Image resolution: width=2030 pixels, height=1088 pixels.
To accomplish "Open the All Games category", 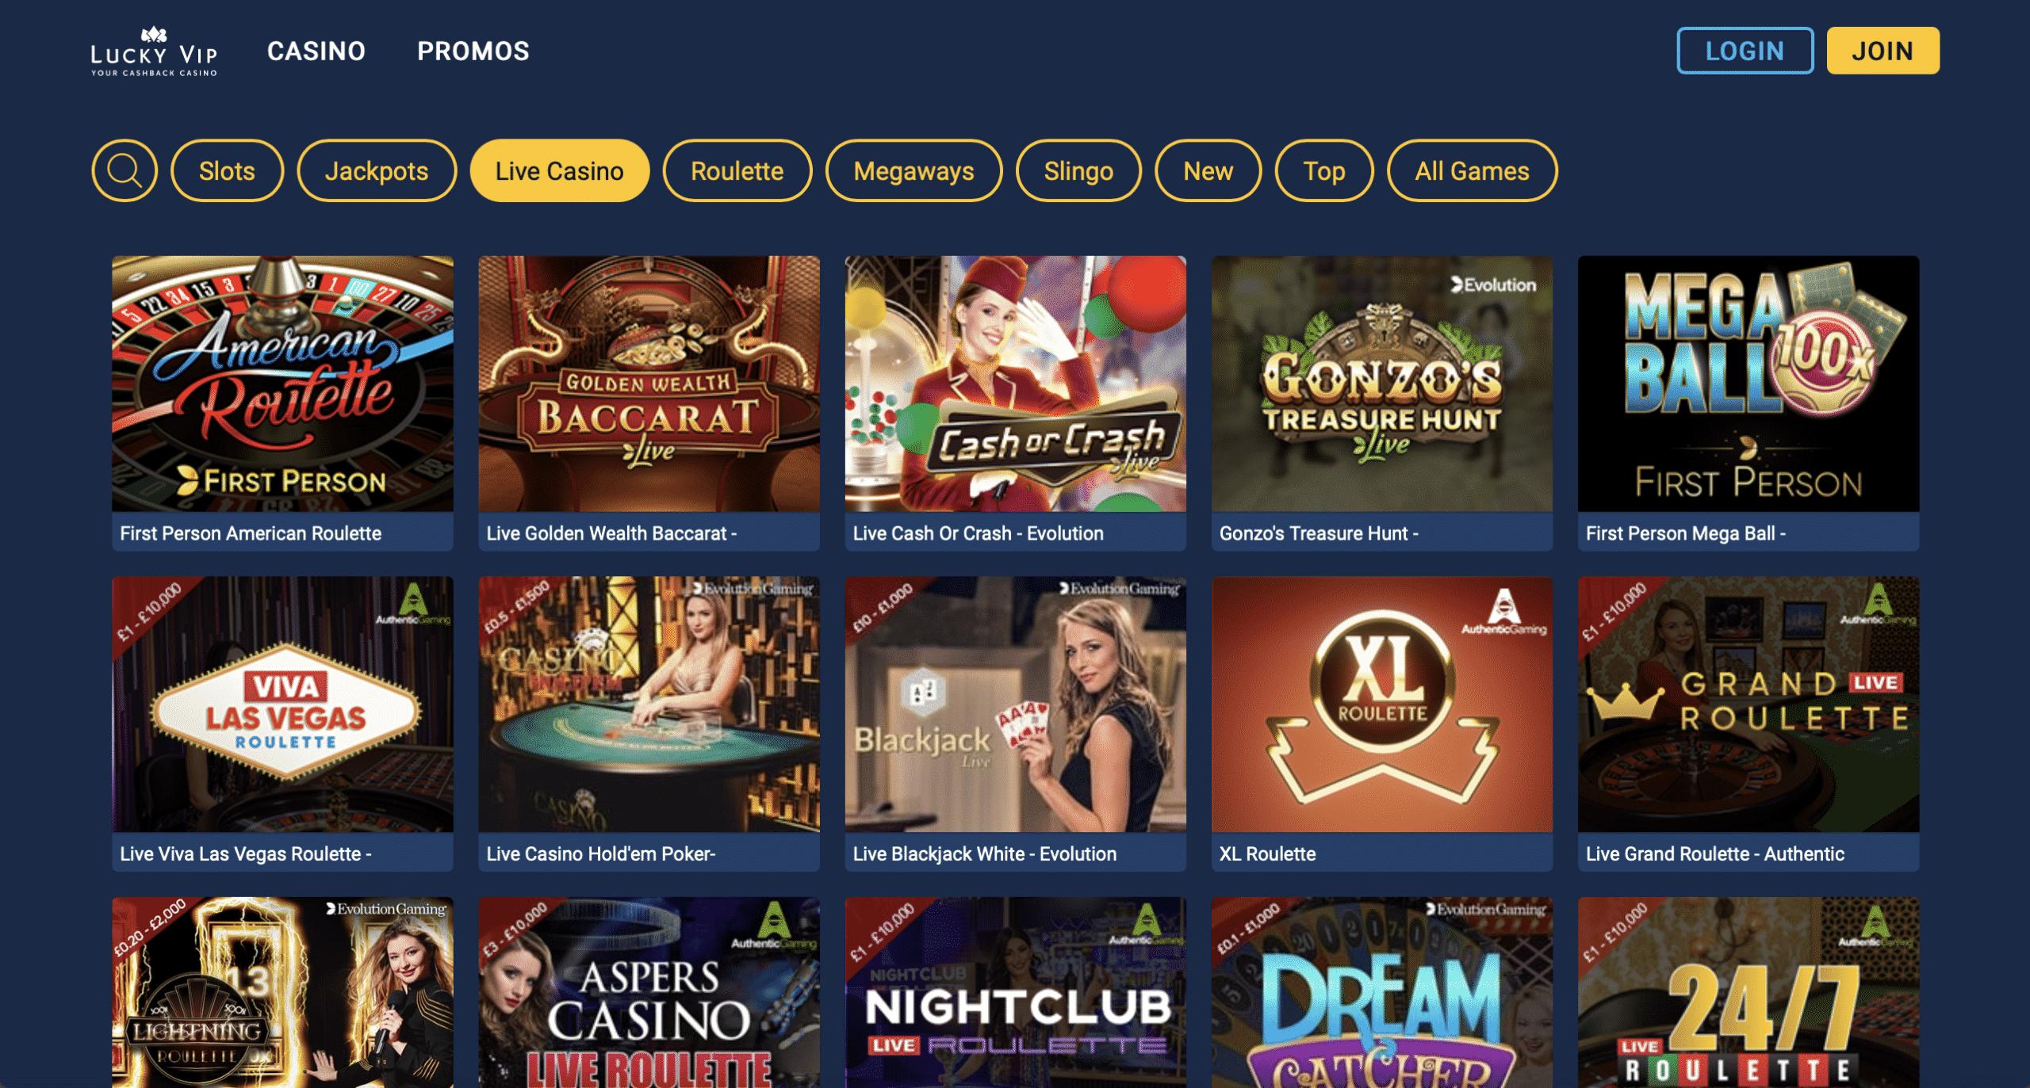I will point(1472,170).
